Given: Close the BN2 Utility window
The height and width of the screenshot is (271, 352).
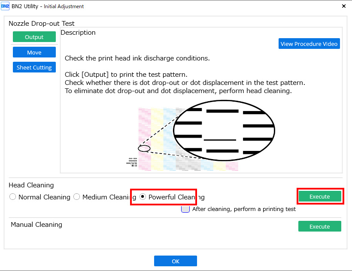Looking at the screenshot, I should (x=343, y=6).
